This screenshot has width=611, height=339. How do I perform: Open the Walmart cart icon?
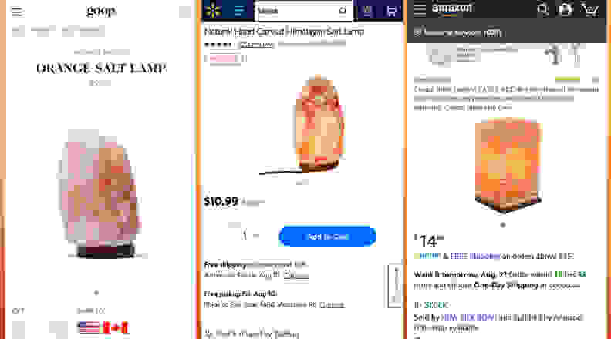click(x=391, y=11)
